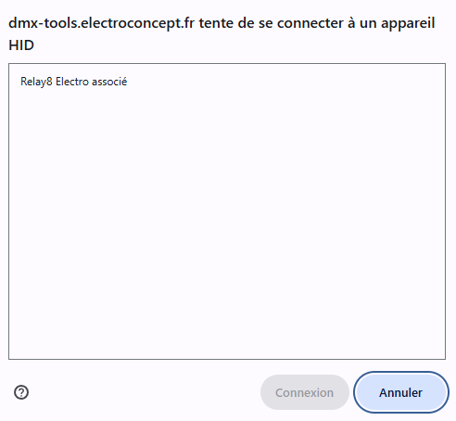Open HID help via circled question mark
Viewport: 456px width, 421px height.
pyautogui.click(x=21, y=392)
